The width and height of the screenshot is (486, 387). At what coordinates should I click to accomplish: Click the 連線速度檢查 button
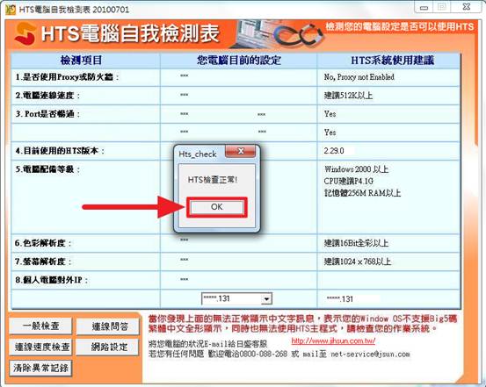point(40,347)
